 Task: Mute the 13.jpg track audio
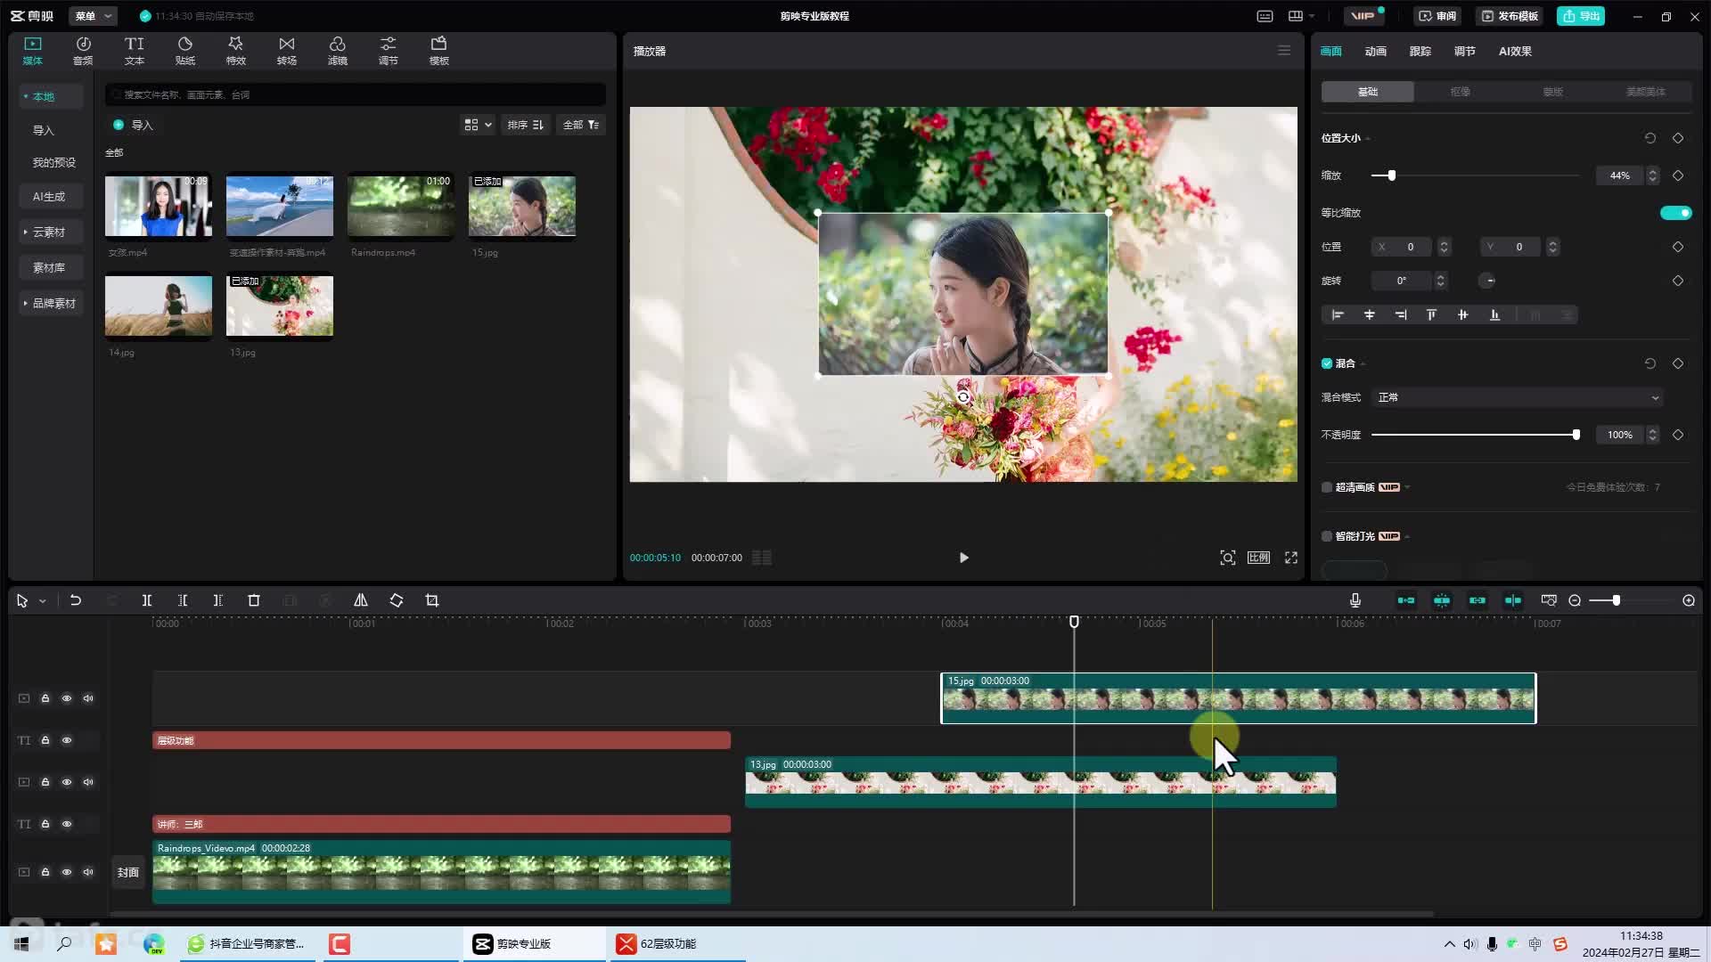(88, 782)
